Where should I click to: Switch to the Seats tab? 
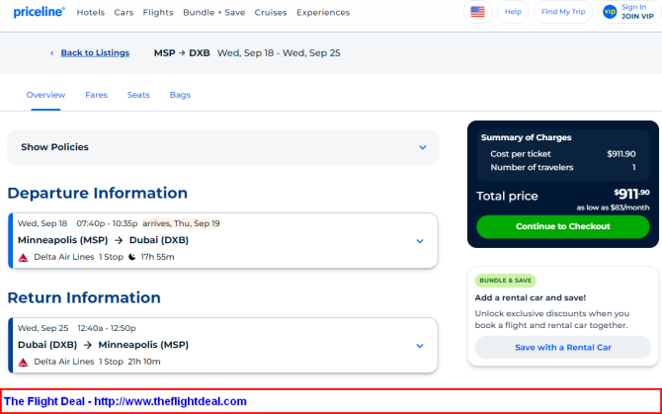[x=138, y=95]
